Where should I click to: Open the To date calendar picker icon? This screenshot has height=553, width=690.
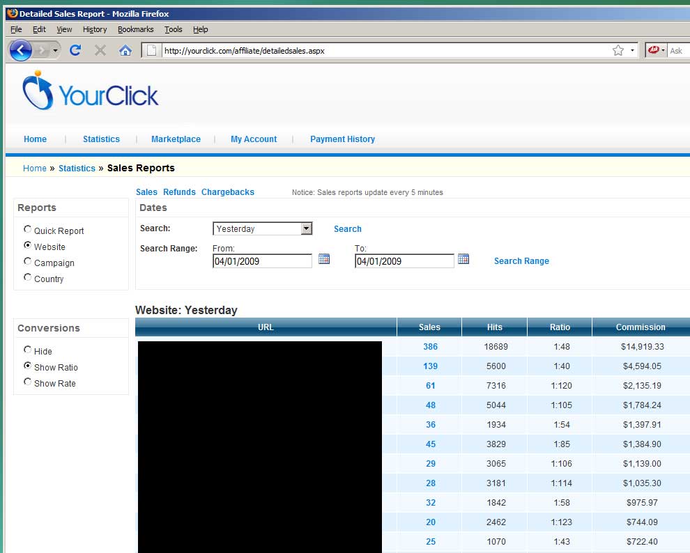463,259
